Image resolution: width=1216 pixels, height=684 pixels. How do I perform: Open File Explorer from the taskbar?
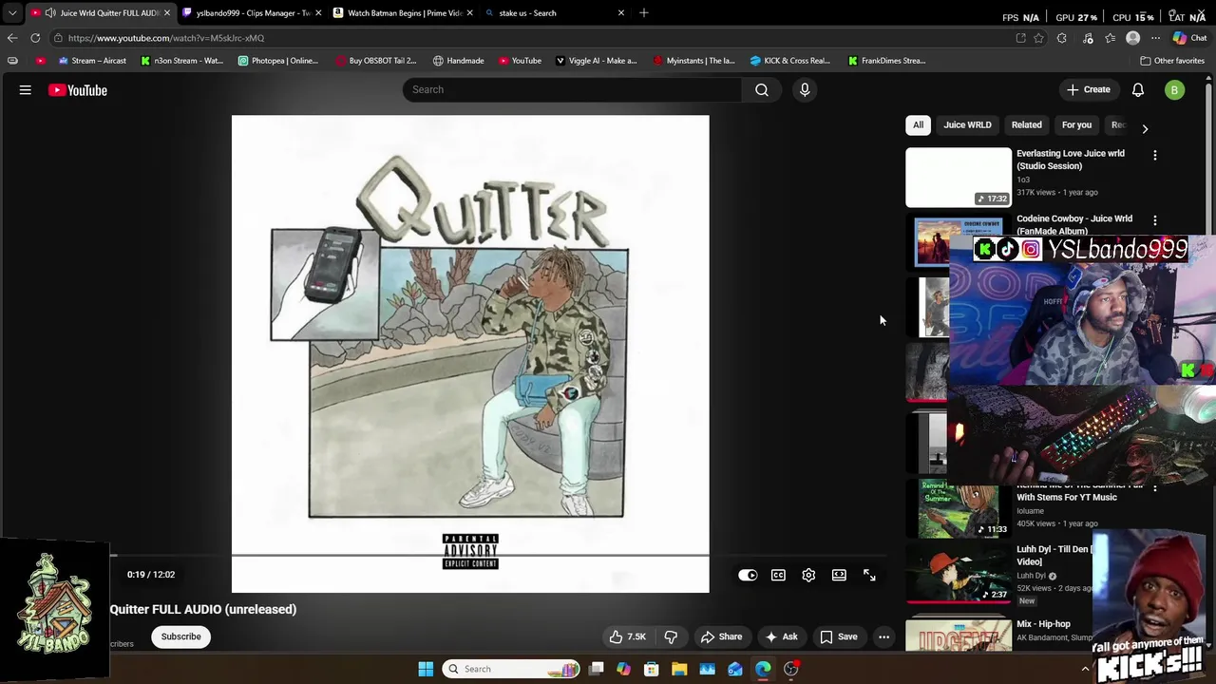coord(679,669)
